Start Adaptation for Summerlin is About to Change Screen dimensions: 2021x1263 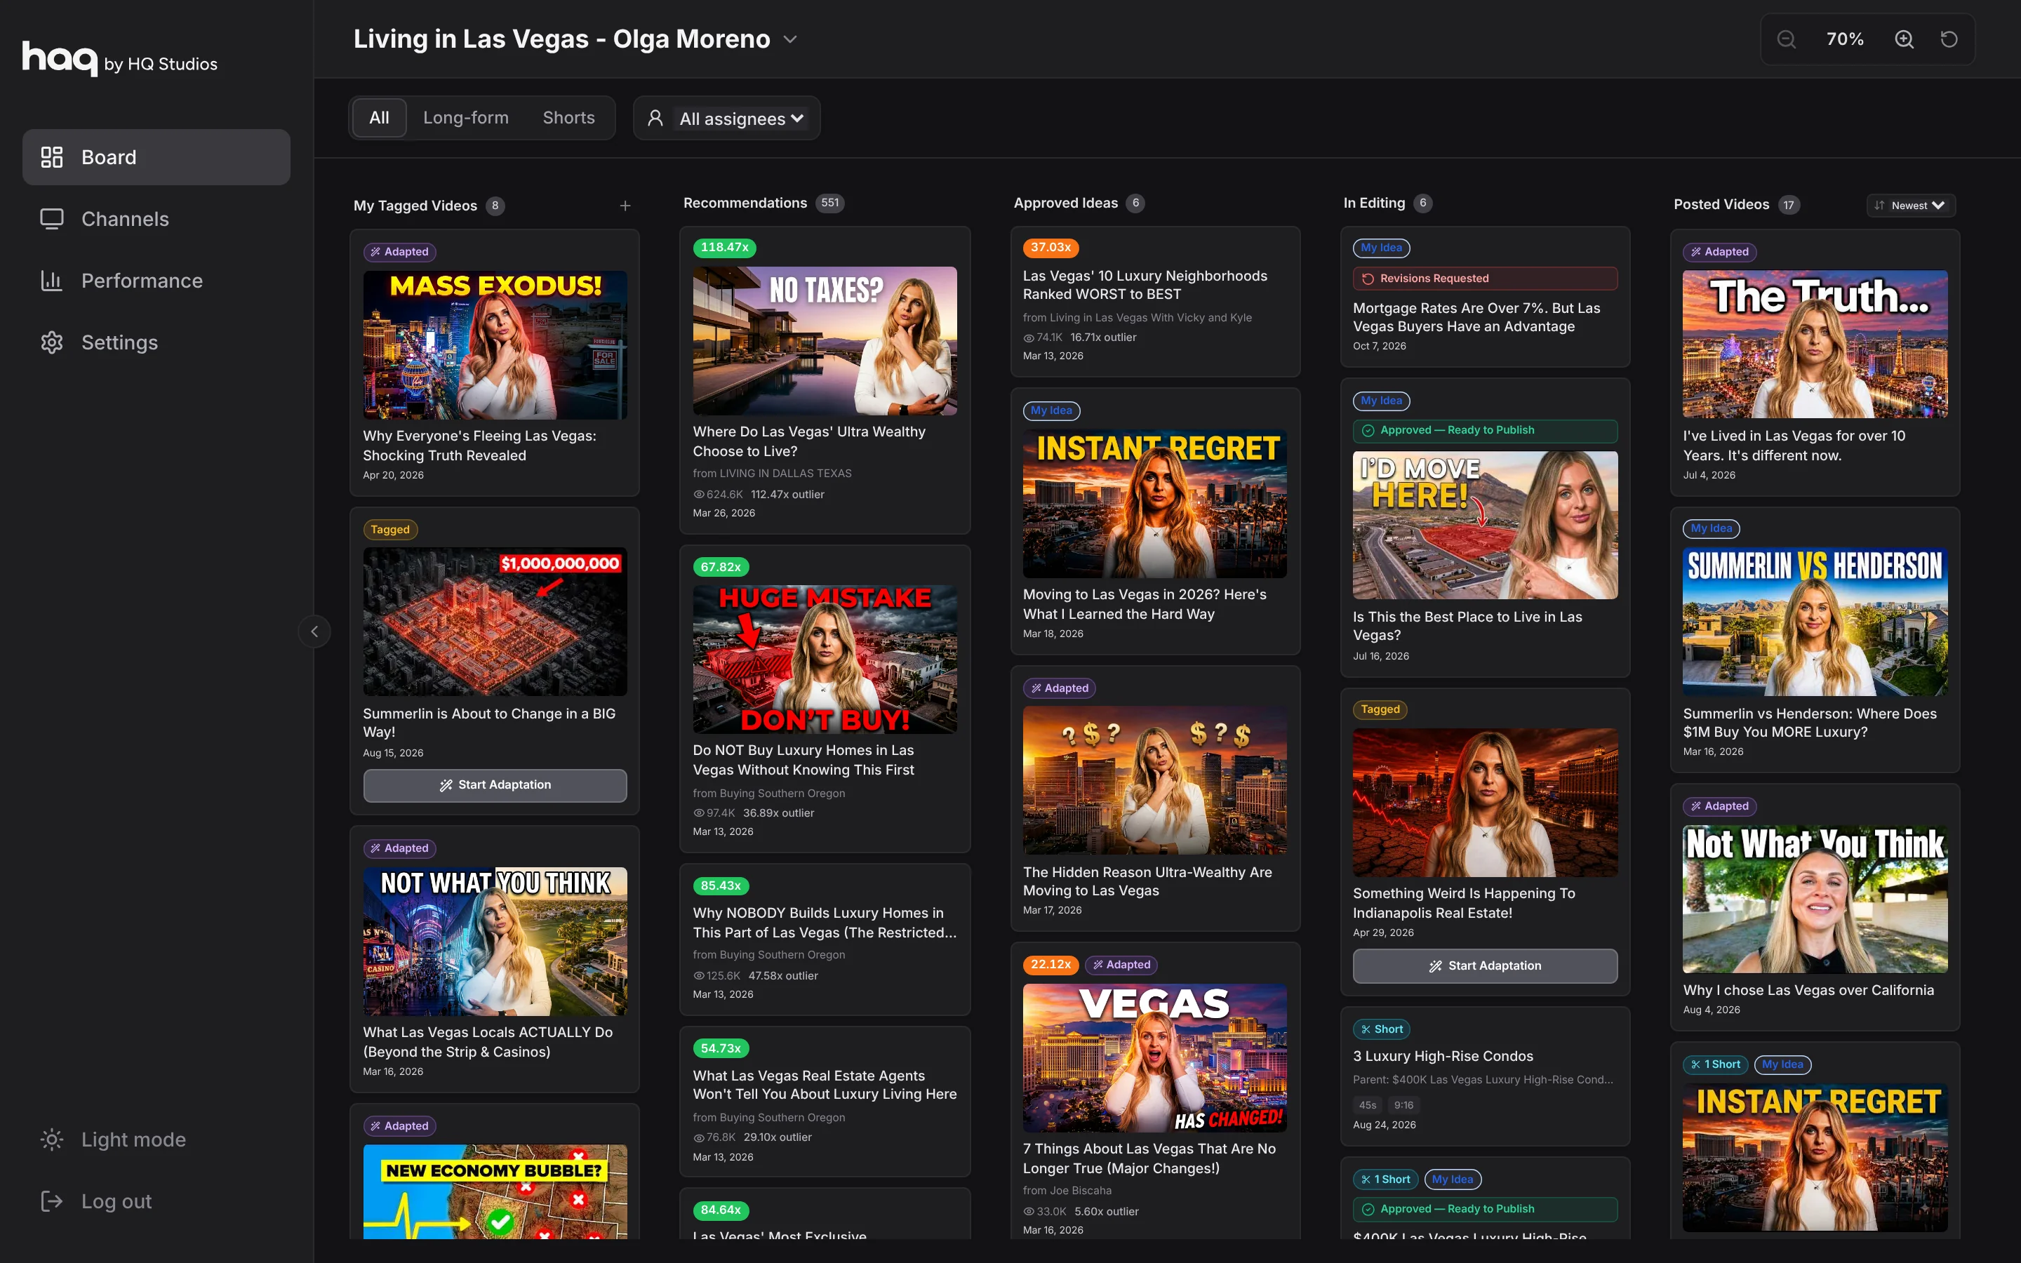pos(495,785)
